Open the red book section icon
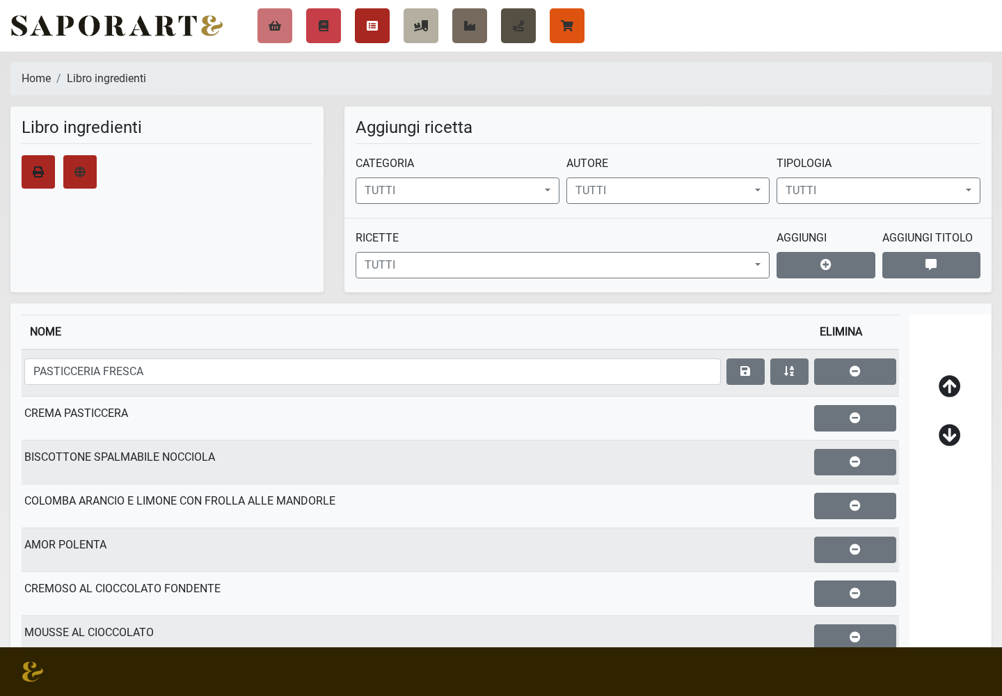 click(324, 26)
